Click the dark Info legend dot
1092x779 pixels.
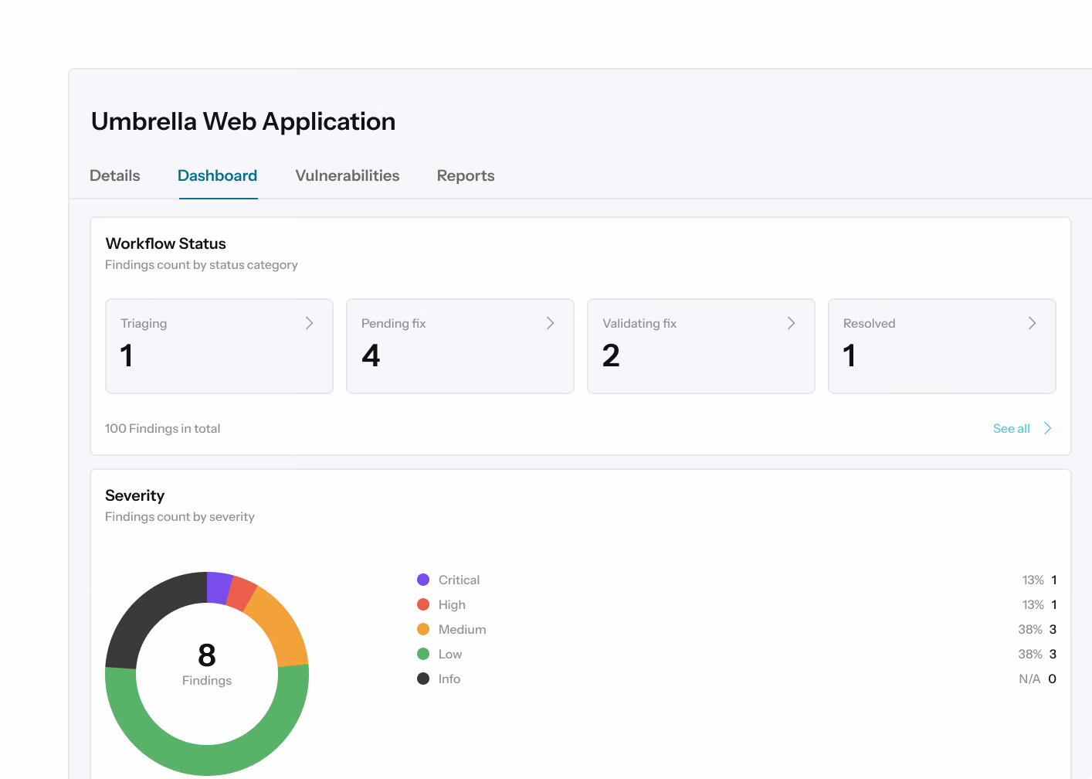[x=423, y=679]
